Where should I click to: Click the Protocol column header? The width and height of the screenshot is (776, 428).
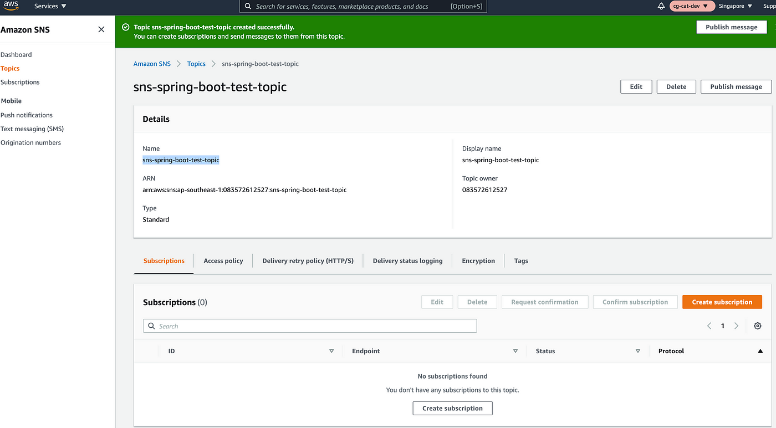coord(671,351)
